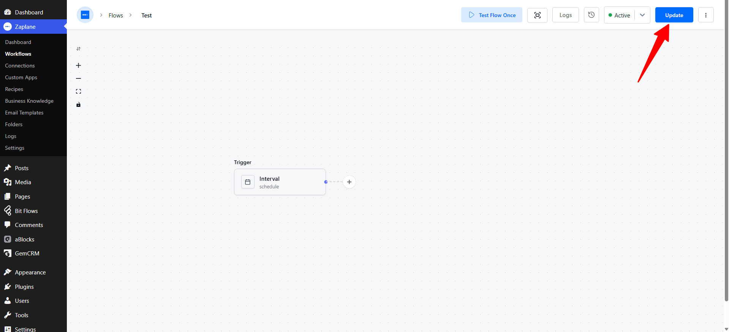Open the Workflows submenu item
The height and width of the screenshot is (332, 729).
point(18,54)
